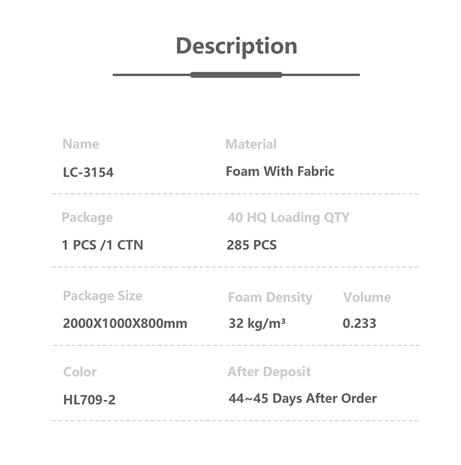This screenshot has width=461, height=465.
Task: Click the 44~45 Days After Order text
Action: point(303,398)
